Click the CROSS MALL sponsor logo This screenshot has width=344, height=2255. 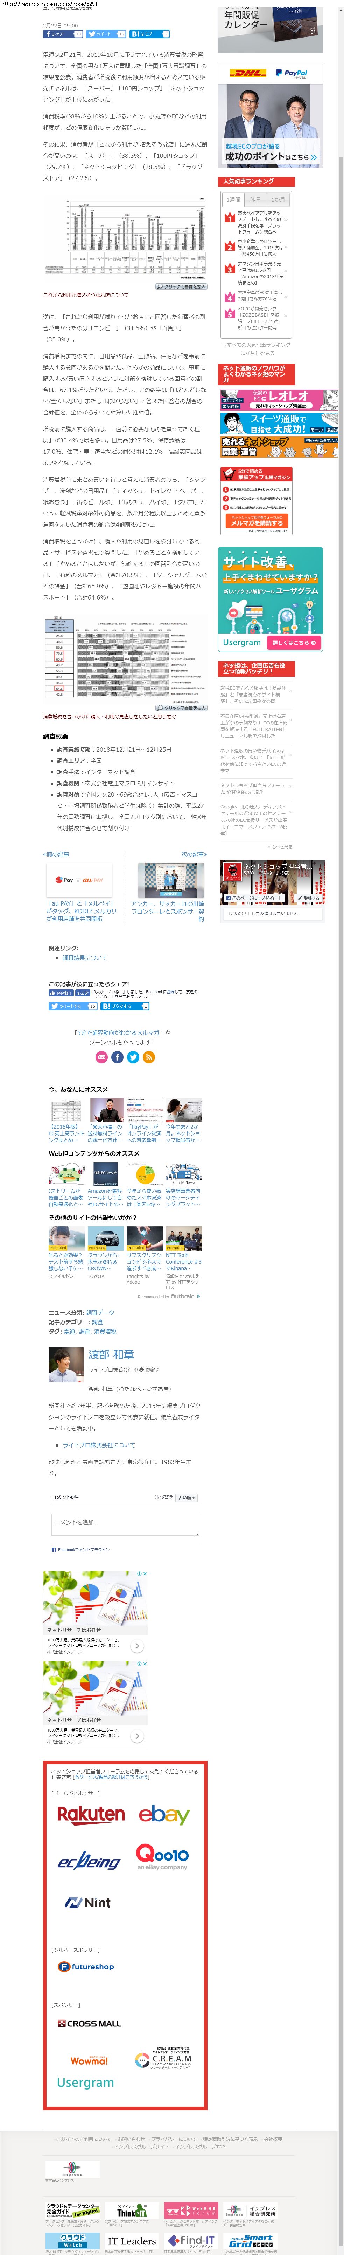pos(89,2024)
